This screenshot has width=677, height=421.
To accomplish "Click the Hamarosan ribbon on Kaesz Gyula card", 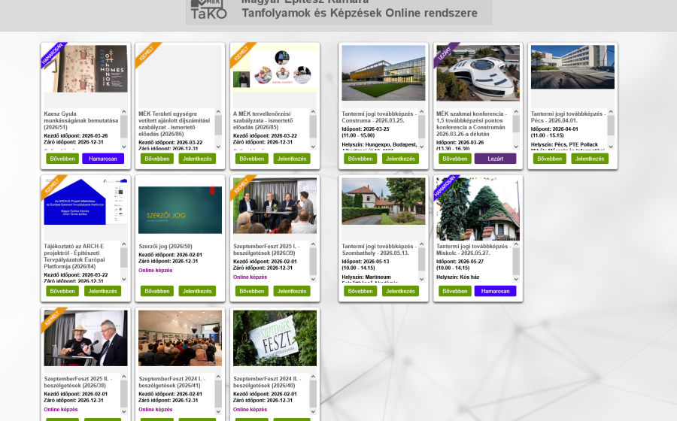I will [x=52, y=54].
